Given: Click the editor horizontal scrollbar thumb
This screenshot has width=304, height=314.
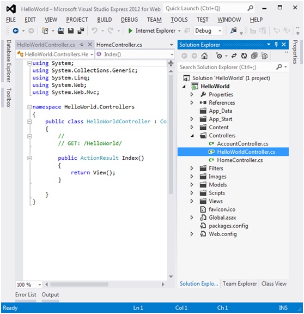Looking at the screenshot, I should click(79, 285).
